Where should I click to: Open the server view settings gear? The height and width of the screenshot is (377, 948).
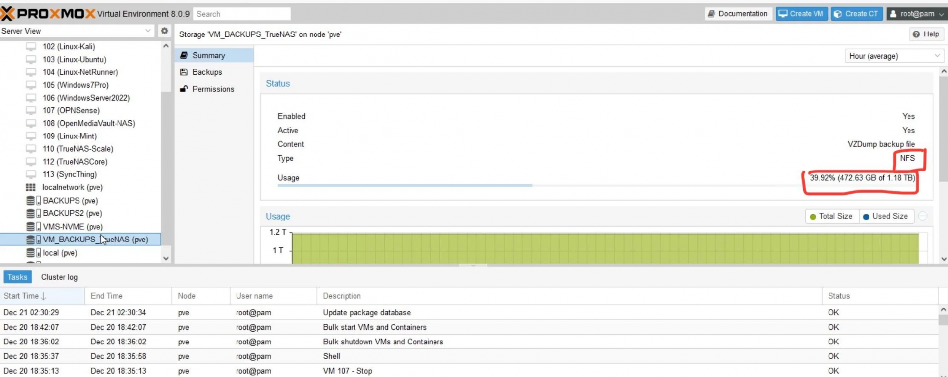[164, 31]
